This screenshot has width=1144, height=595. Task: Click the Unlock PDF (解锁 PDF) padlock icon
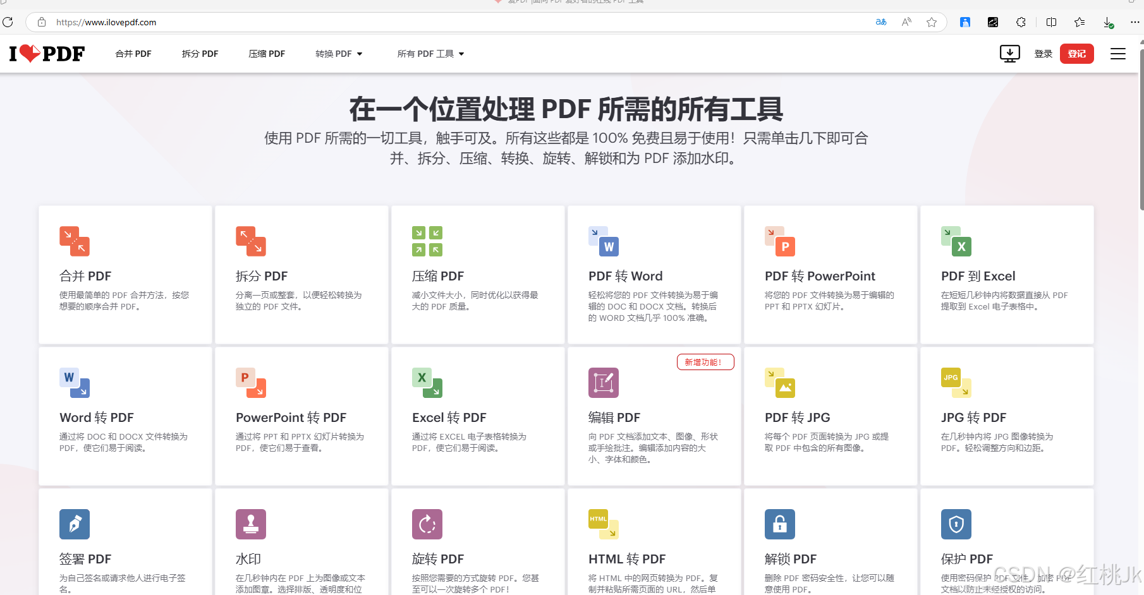pyautogui.click(x=780, y=524)
